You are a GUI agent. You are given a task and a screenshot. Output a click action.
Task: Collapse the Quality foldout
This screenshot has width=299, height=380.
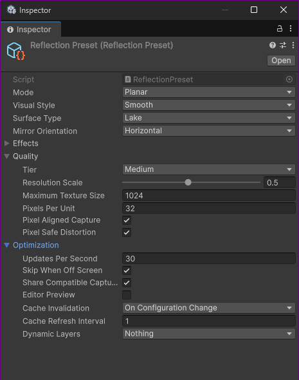(7, 157)
